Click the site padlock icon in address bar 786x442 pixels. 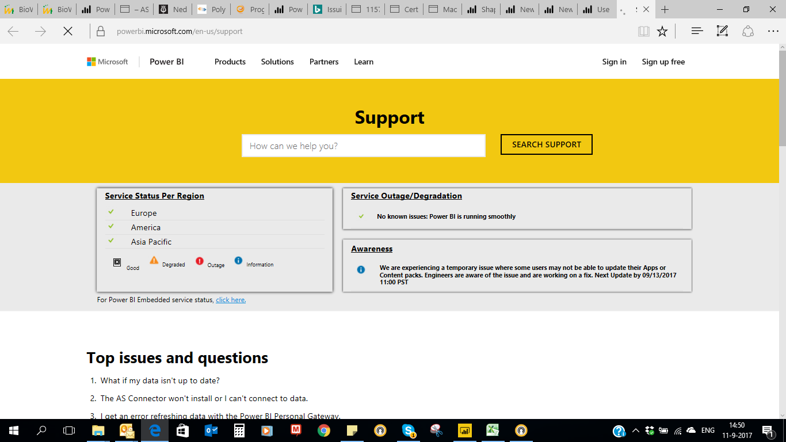pos(101,31)
